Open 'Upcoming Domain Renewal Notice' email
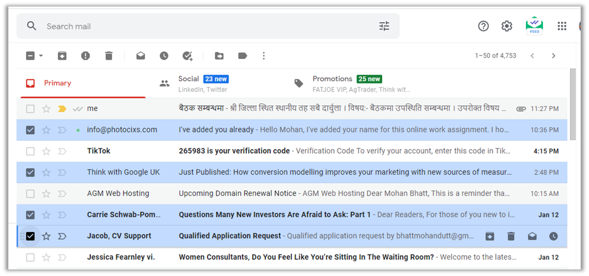The height and width of the screenshot is (276, 589). pos(292,194)
